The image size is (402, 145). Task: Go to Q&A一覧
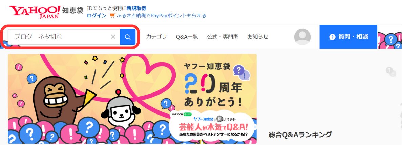(x=187, y=37)
